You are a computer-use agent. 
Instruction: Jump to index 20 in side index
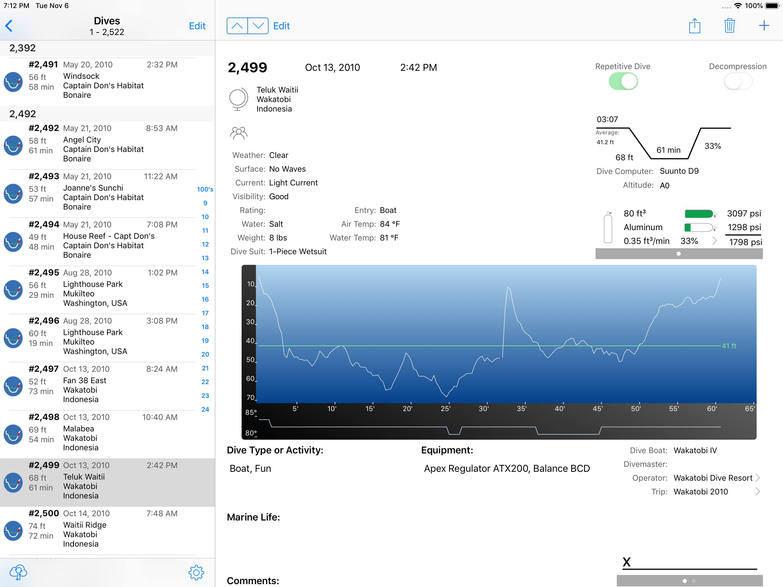tap(205, 354)
